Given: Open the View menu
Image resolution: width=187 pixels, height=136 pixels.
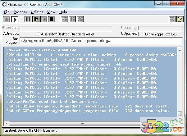Looking at the screenshot, I should pos(51,12).
